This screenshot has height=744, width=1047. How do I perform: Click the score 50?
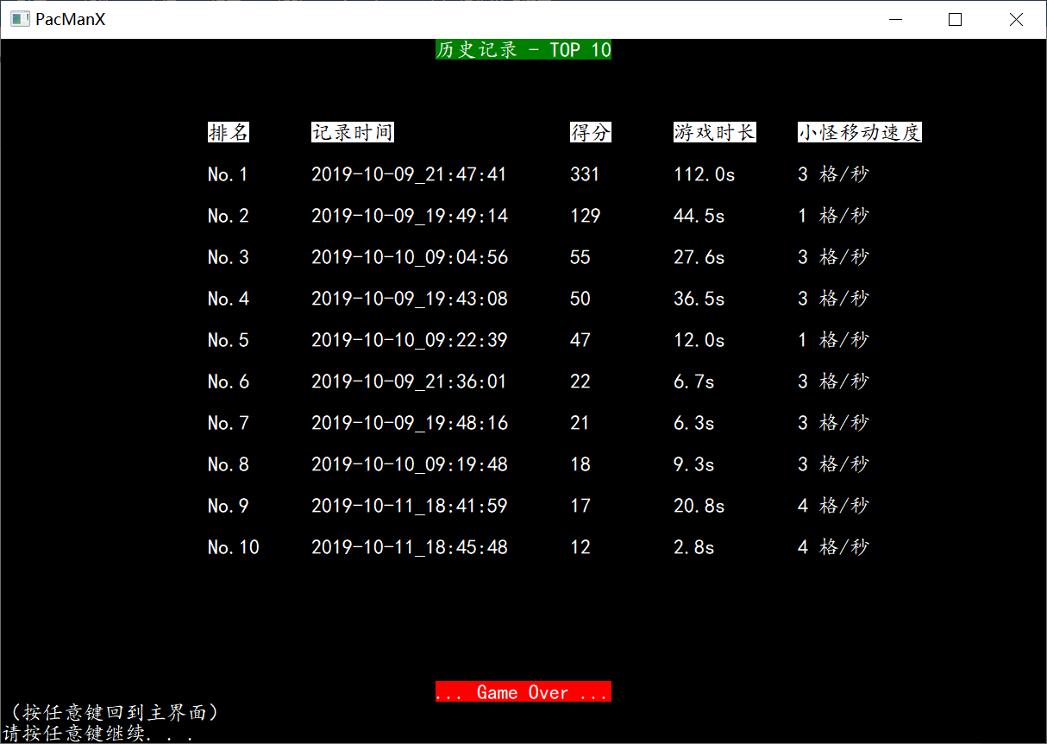tap(580, 299)
